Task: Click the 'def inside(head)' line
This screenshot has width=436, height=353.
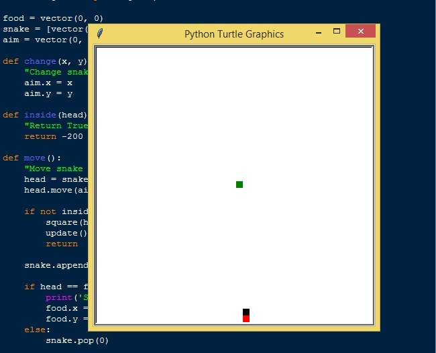Action: 45,115
